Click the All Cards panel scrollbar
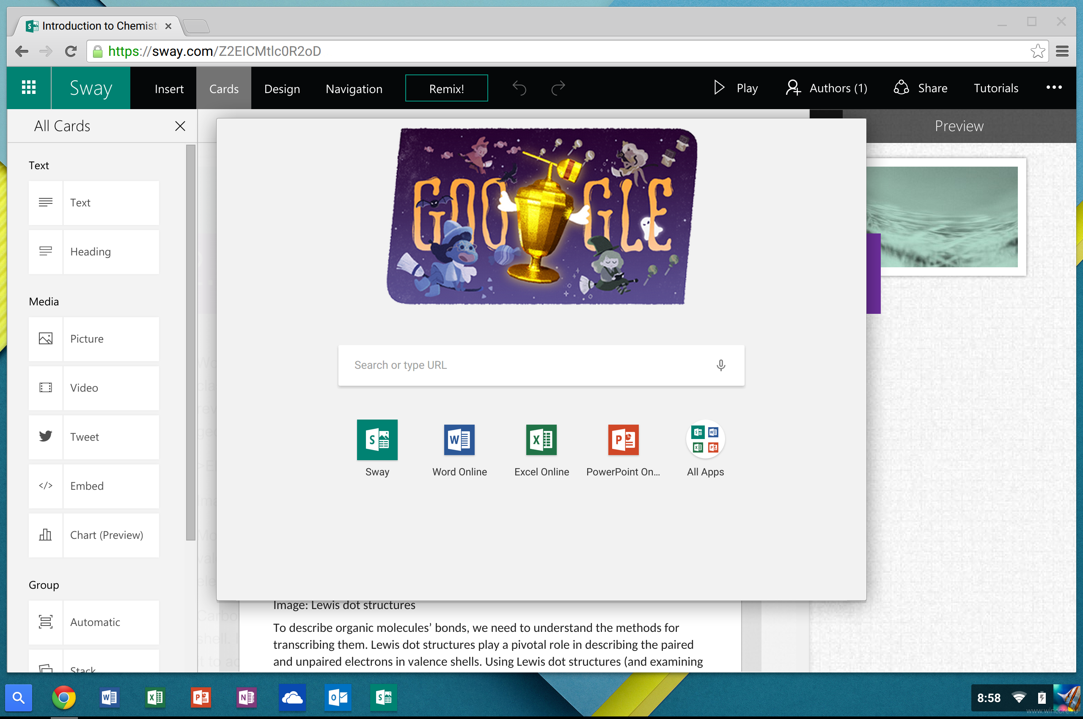 point(191,343)
